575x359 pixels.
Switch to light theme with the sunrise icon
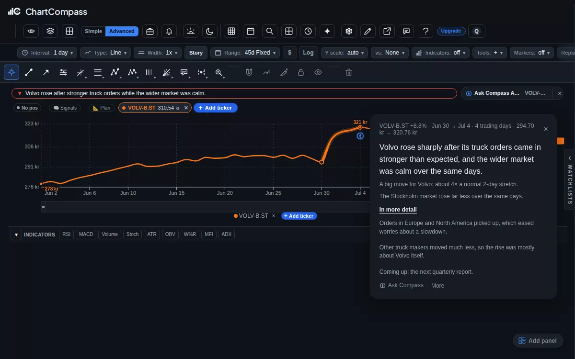191,31
